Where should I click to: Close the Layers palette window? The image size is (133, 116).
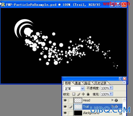(x=124, y=79)
